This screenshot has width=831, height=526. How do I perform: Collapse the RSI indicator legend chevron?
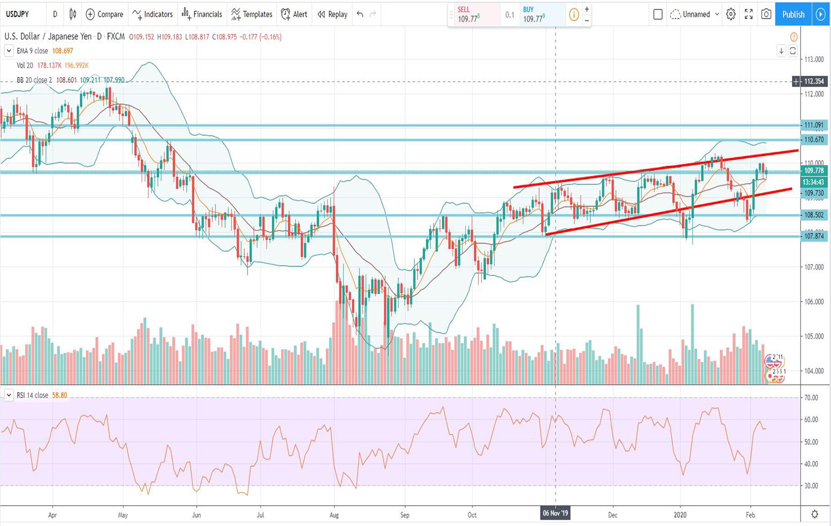coord(9,395)
